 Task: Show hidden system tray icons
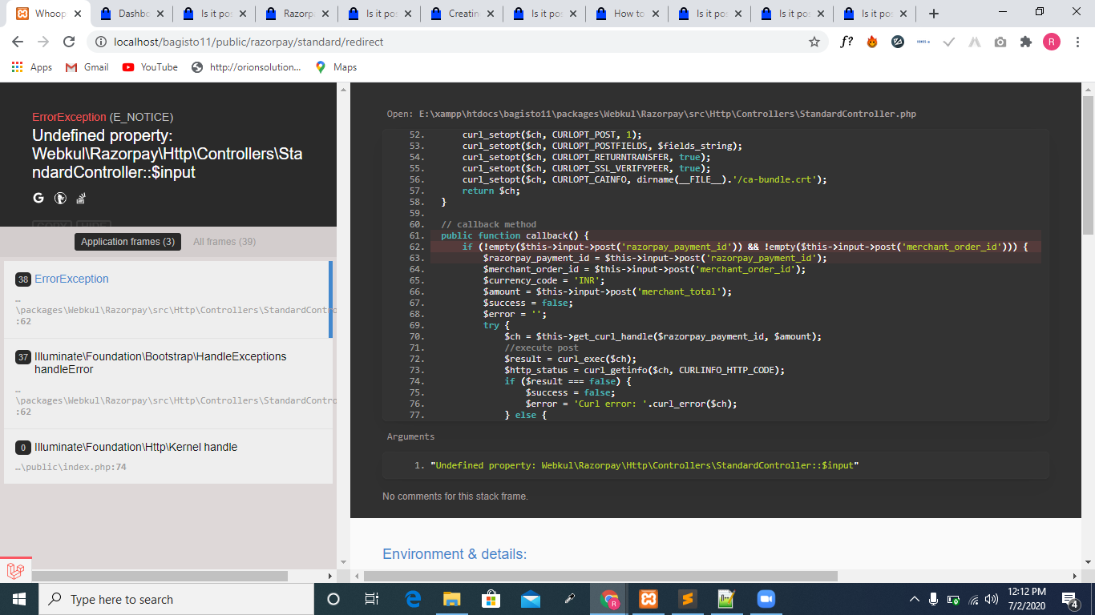click(915, 599)
